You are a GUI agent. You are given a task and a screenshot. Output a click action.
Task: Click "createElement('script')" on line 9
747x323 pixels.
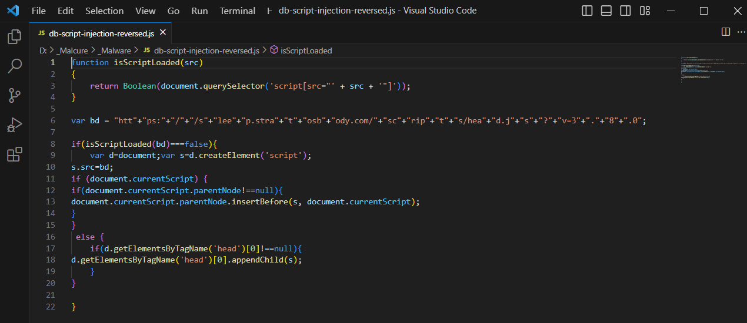point(254,156)
